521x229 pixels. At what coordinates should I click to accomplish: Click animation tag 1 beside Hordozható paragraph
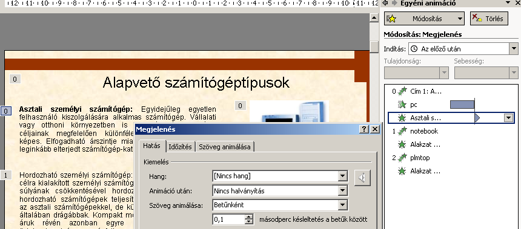click(6, 175)
